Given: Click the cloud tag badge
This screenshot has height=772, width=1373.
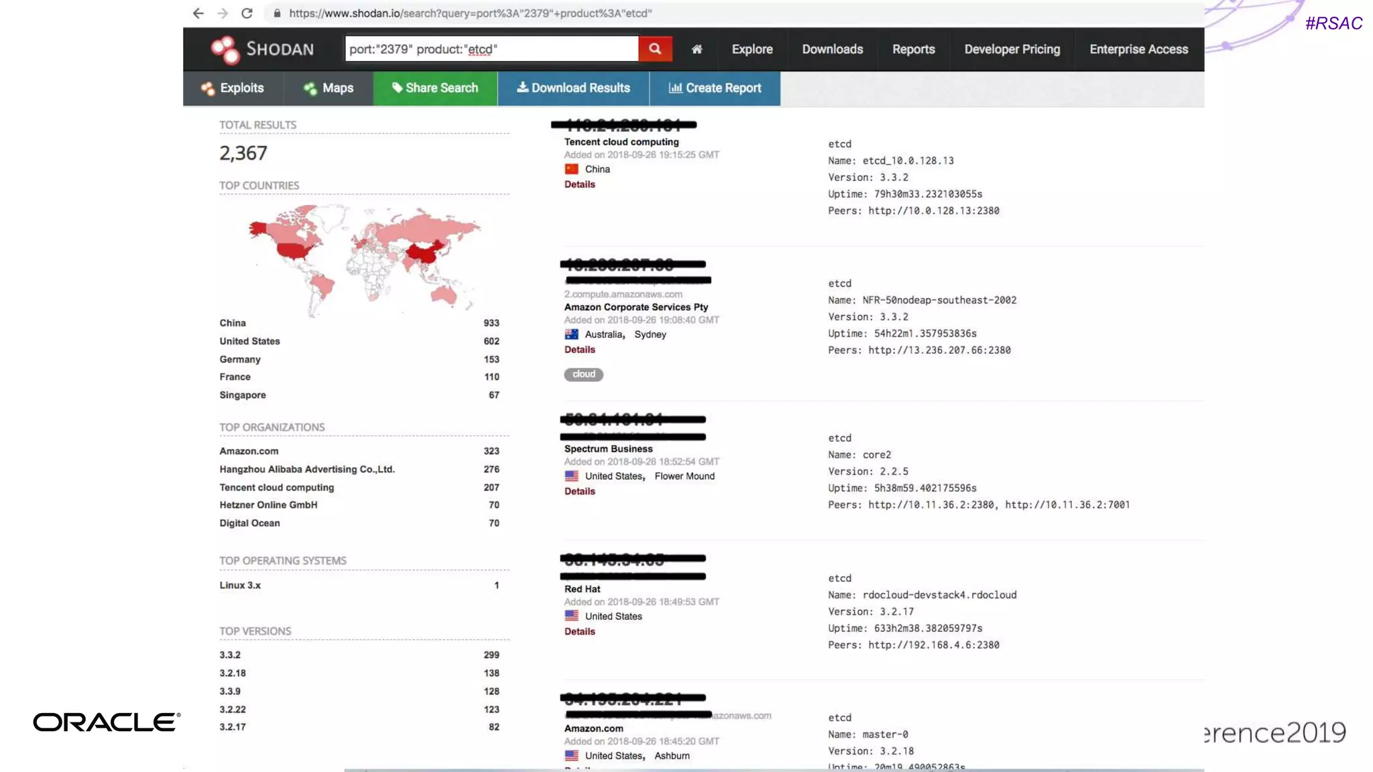Looking at the screenshot, I should 583,375.
